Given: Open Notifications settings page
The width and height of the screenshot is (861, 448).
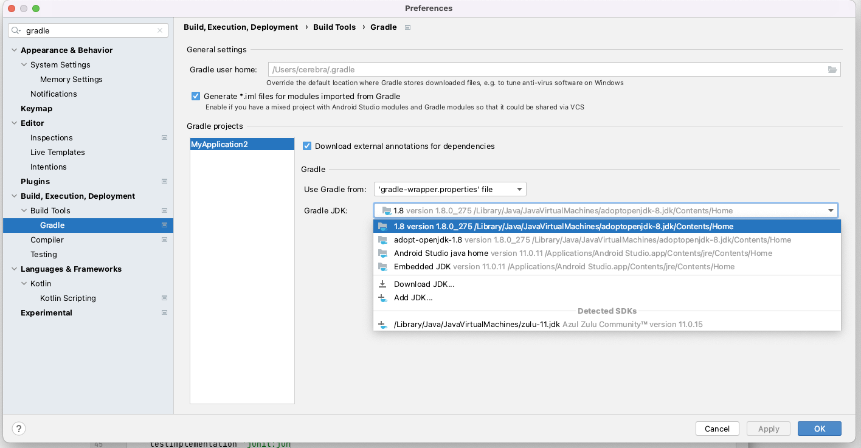Looking at the screenshot, I should [54, 94].
